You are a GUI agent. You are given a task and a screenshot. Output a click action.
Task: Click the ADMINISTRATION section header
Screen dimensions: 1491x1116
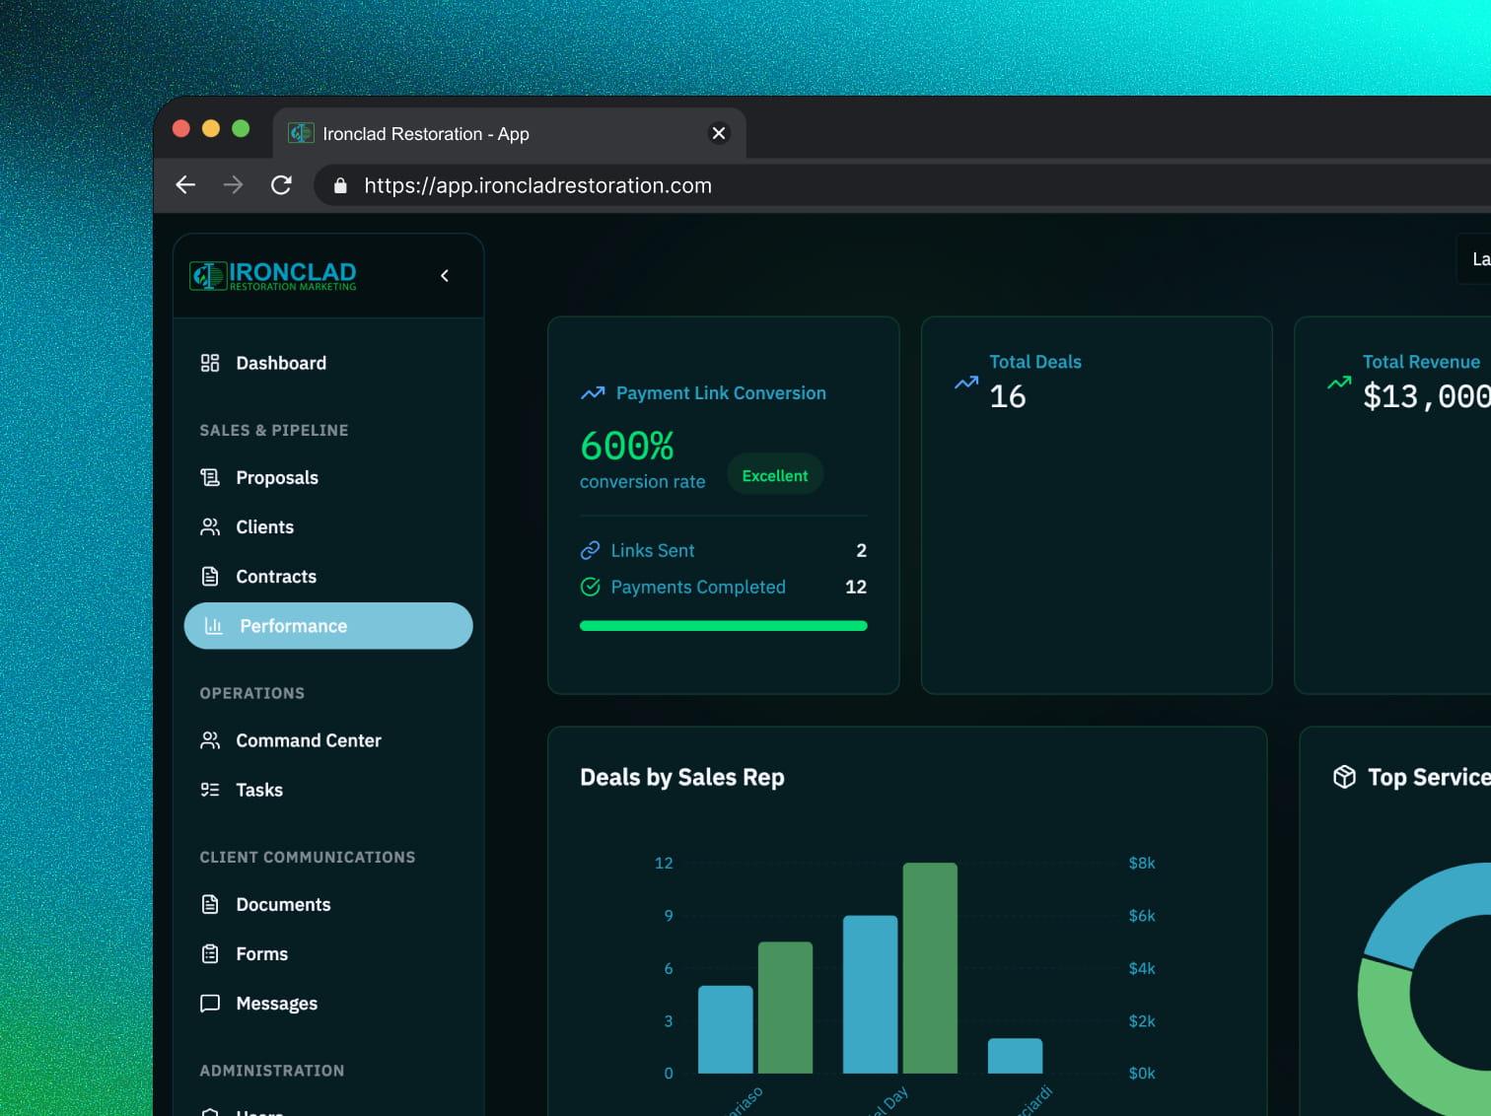(272, 1071)
